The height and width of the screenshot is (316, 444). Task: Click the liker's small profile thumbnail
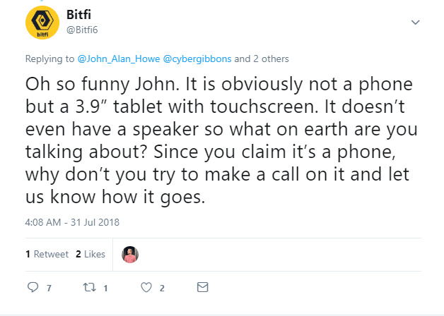point(130,254)
